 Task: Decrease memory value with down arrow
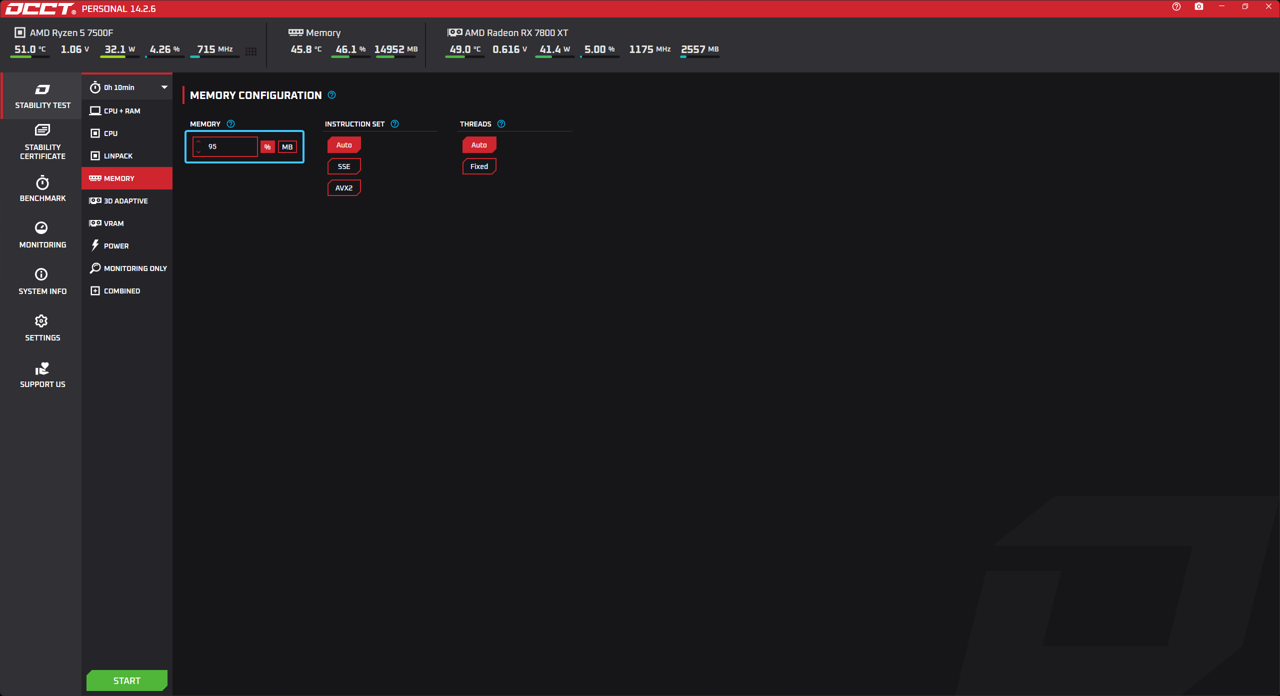(x=198, y=151)
